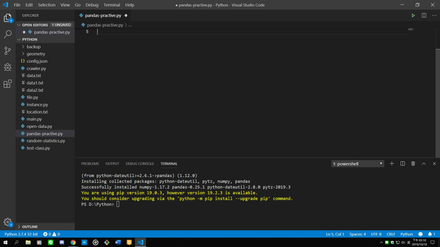Open the Edit menu
The image size is (440, 247).
(29, 5)
